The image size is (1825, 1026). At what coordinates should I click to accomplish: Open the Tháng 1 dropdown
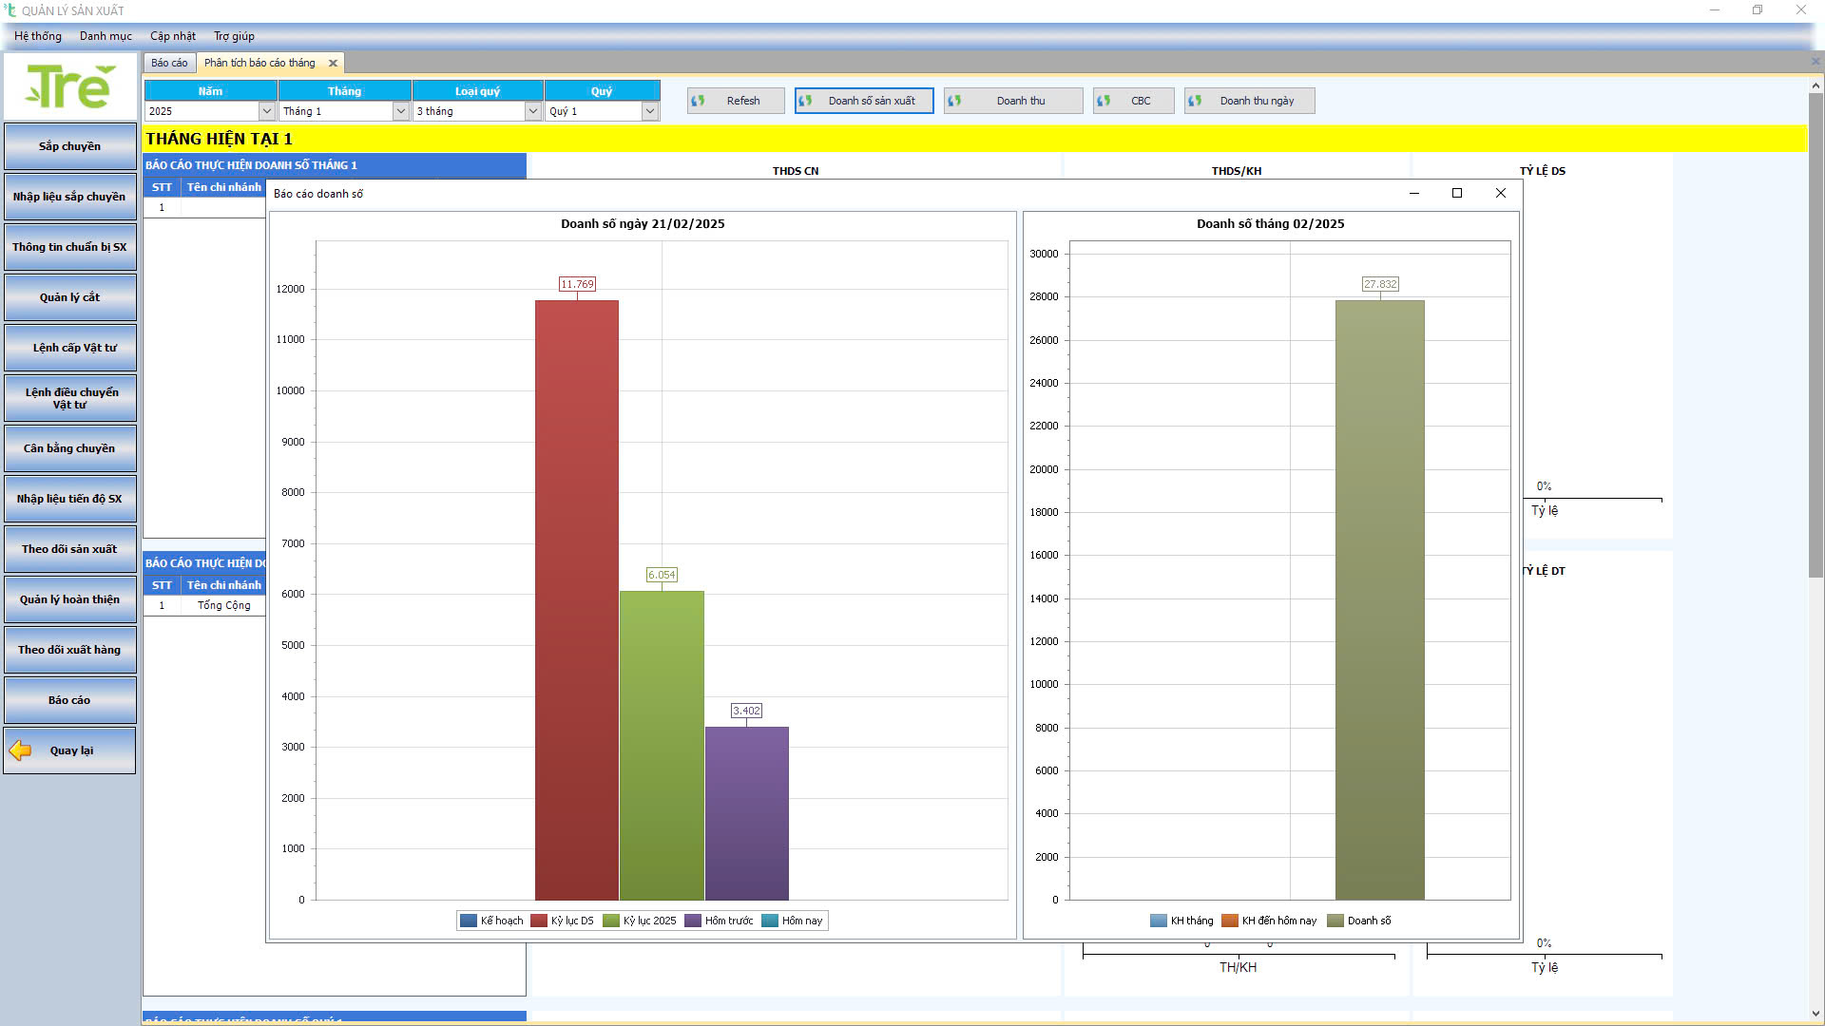401,111
